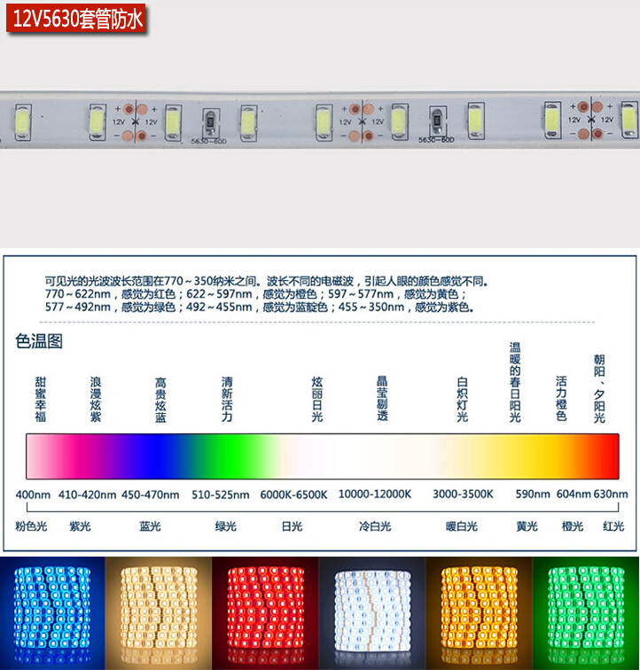Viewport: 640px width, 670px height.
Task: Select the "400nm" wavelength label
Action: pyautogui.click(x=33, y=495)
